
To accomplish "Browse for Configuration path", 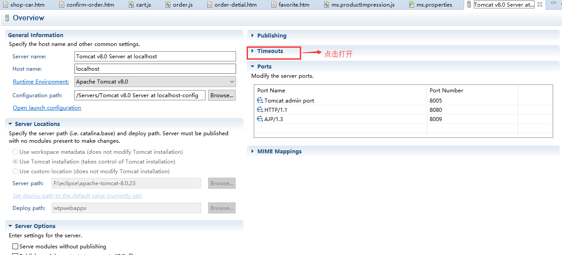I will coord(222,95).
